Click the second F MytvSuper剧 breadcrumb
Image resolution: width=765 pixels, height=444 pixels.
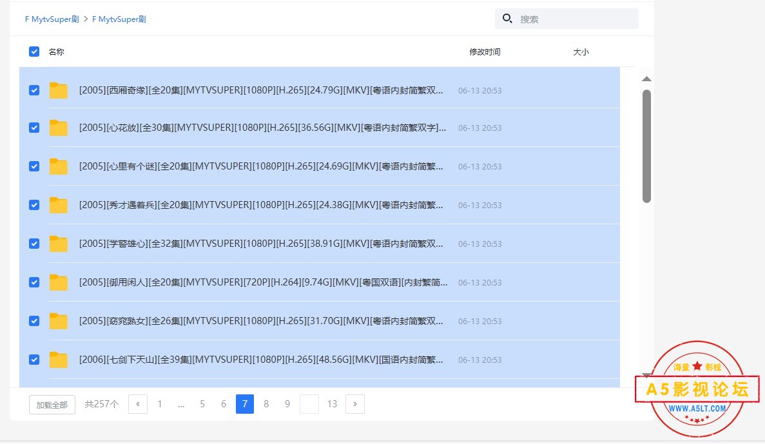pos(119,19)
